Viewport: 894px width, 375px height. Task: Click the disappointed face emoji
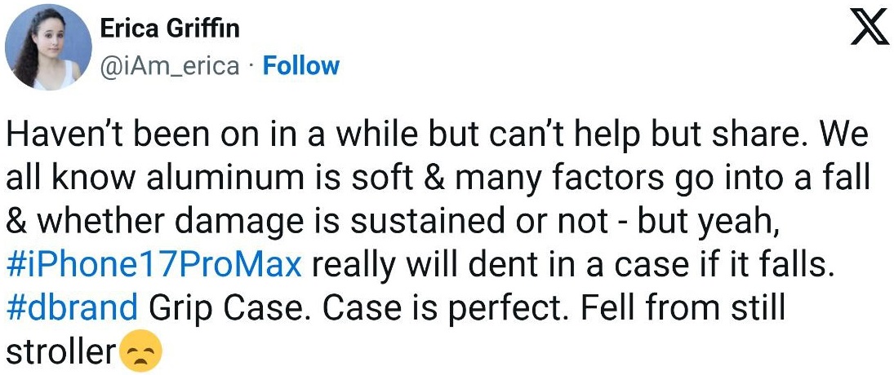(x=140, y=352)
